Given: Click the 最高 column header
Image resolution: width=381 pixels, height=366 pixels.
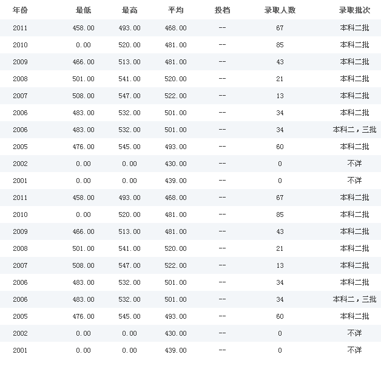Looking at the screenshot, I should (x=129, y=11).
